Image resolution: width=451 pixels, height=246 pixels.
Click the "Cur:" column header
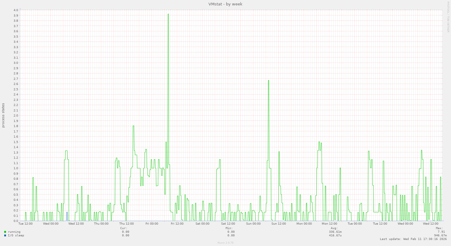(x=124, y=228)
